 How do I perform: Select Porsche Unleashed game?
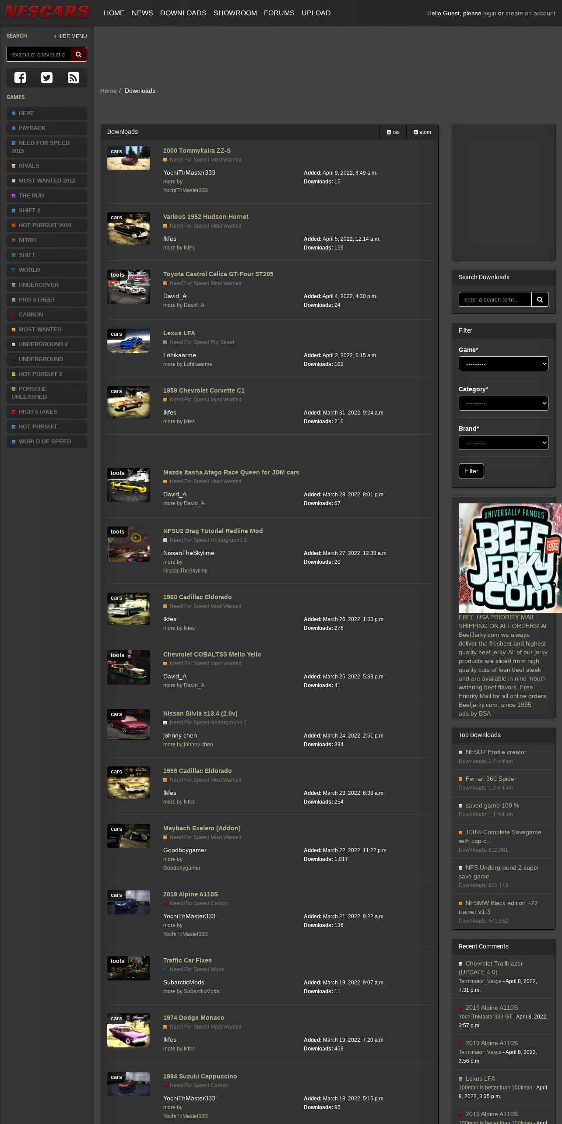coord(47,393)
